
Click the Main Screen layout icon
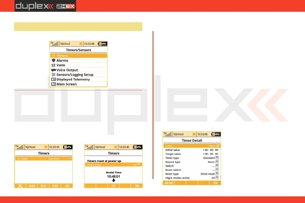[53, 84]
